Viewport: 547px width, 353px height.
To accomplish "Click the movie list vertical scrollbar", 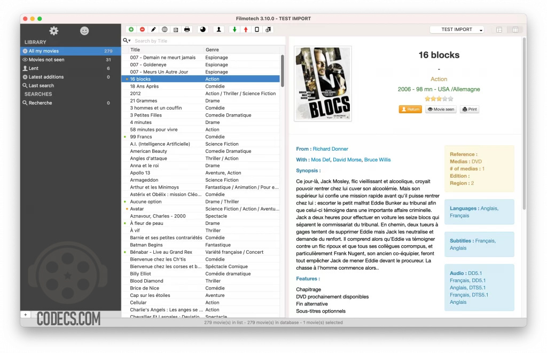I will [282, 71].
